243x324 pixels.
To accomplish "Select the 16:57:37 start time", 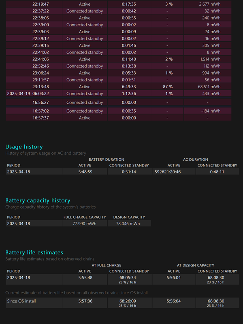I will tap(40, 118).
